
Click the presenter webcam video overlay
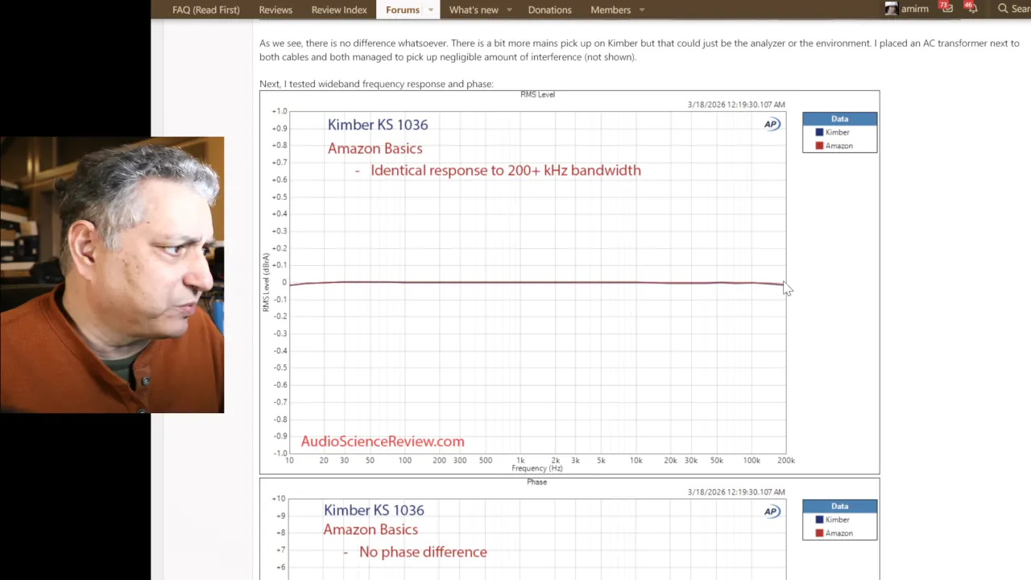coord(112,275)
